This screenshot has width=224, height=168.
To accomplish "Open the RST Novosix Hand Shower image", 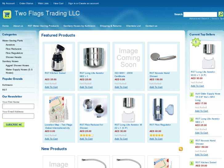I will coord(163,58).
